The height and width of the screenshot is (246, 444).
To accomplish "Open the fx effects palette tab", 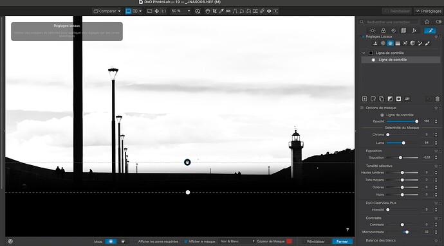I will tap(414, 31).
